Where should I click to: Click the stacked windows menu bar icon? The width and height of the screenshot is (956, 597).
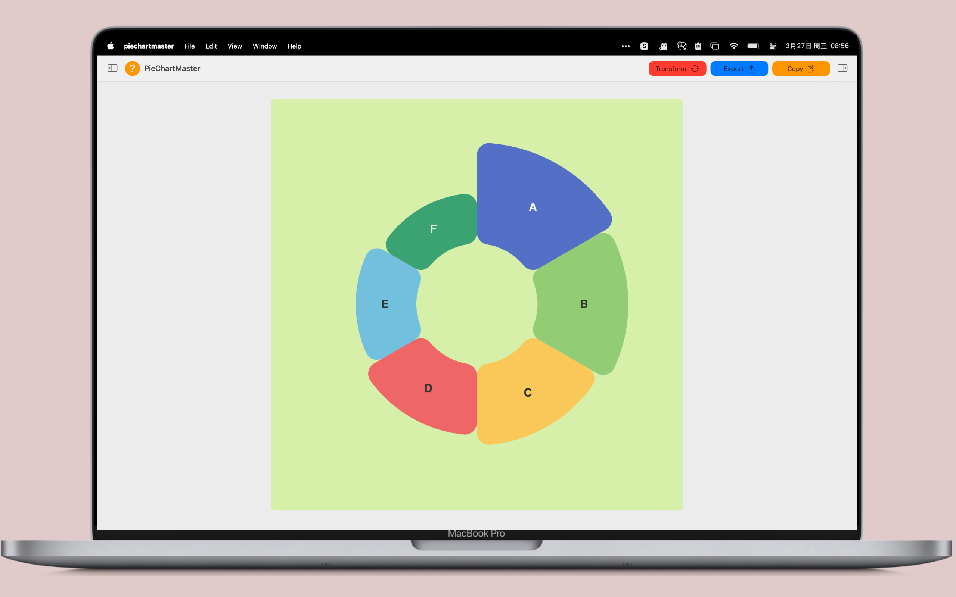715,46
